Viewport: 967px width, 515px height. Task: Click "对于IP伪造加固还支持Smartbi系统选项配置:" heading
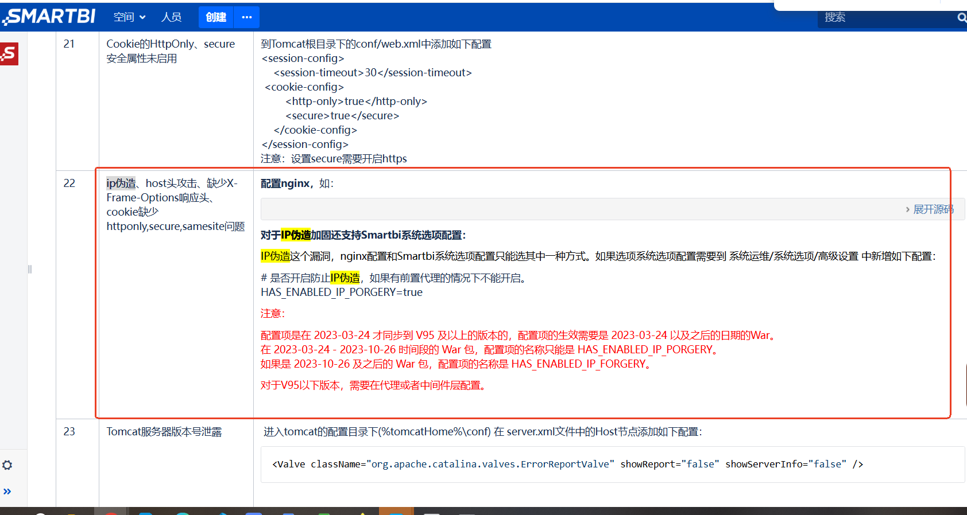click(363, 235)
